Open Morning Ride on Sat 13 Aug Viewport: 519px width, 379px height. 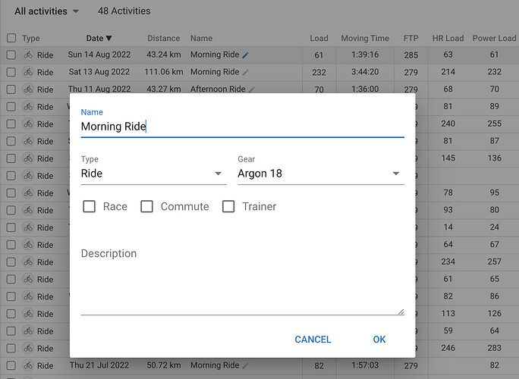215,72
